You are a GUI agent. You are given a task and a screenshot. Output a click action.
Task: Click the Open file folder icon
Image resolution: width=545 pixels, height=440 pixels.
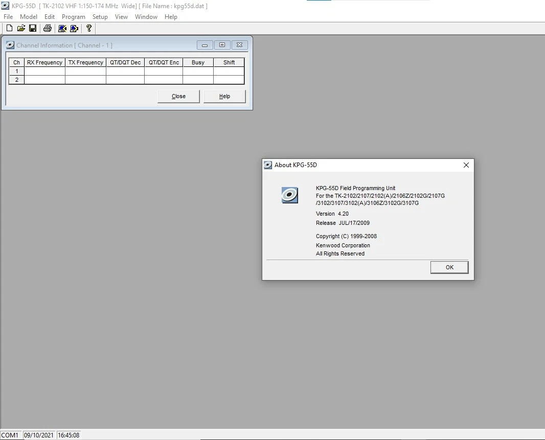click(x=21, y=28)
